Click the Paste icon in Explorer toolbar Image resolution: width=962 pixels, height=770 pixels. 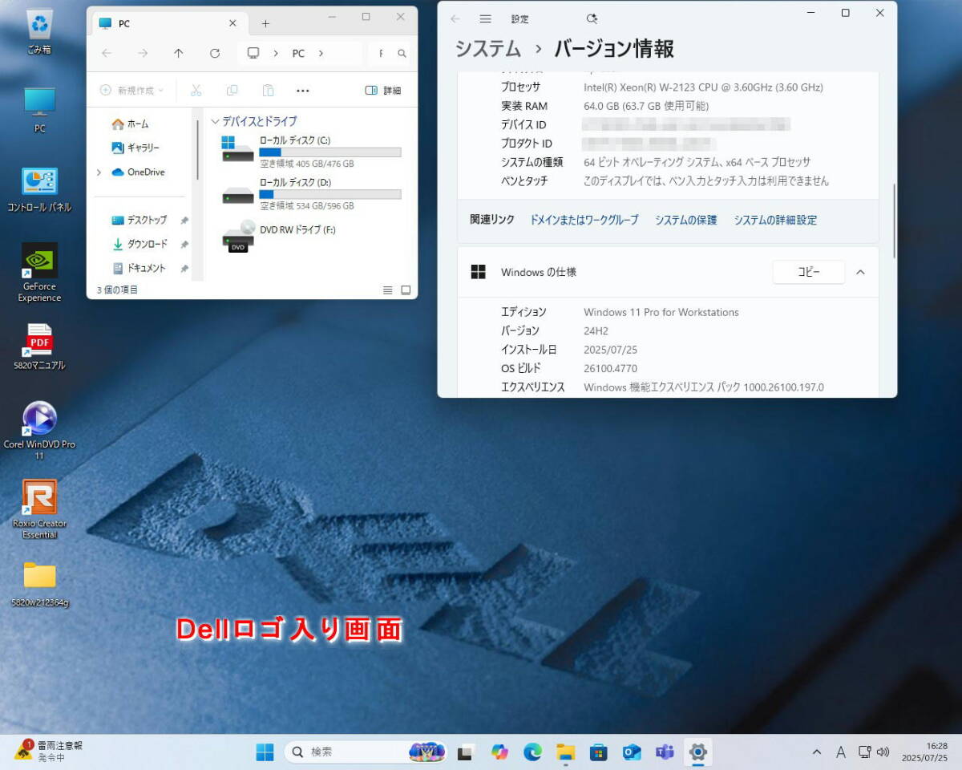click(269, 91)
